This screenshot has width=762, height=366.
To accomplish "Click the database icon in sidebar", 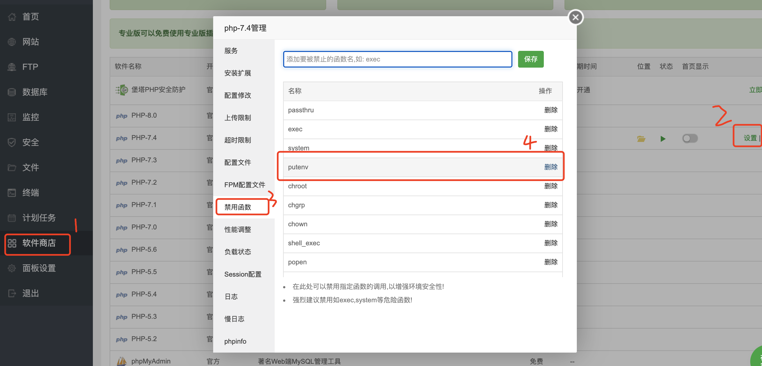I will (12, 92).
